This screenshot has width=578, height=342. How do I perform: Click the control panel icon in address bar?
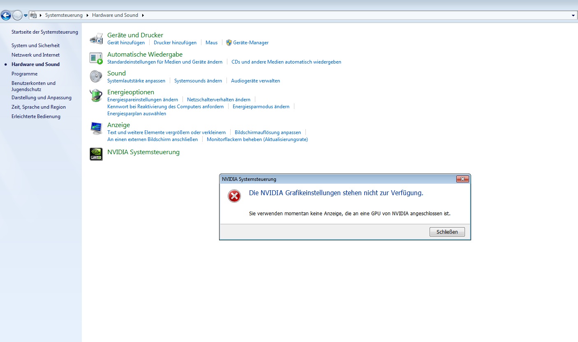34,15
